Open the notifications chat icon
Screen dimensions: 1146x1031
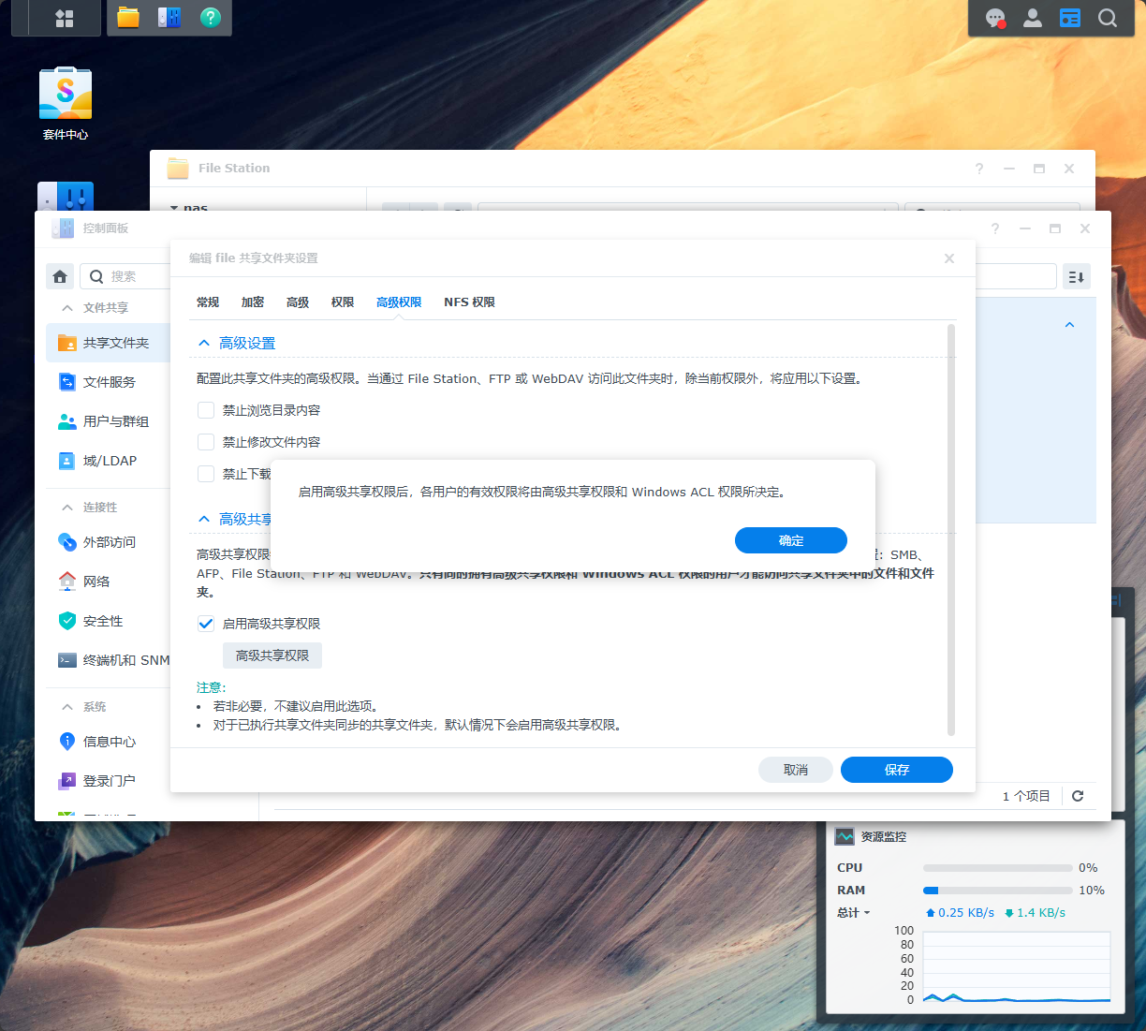tap(995, 18)
